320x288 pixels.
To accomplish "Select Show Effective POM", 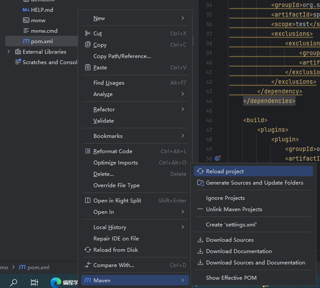I will tap(253, 278).
